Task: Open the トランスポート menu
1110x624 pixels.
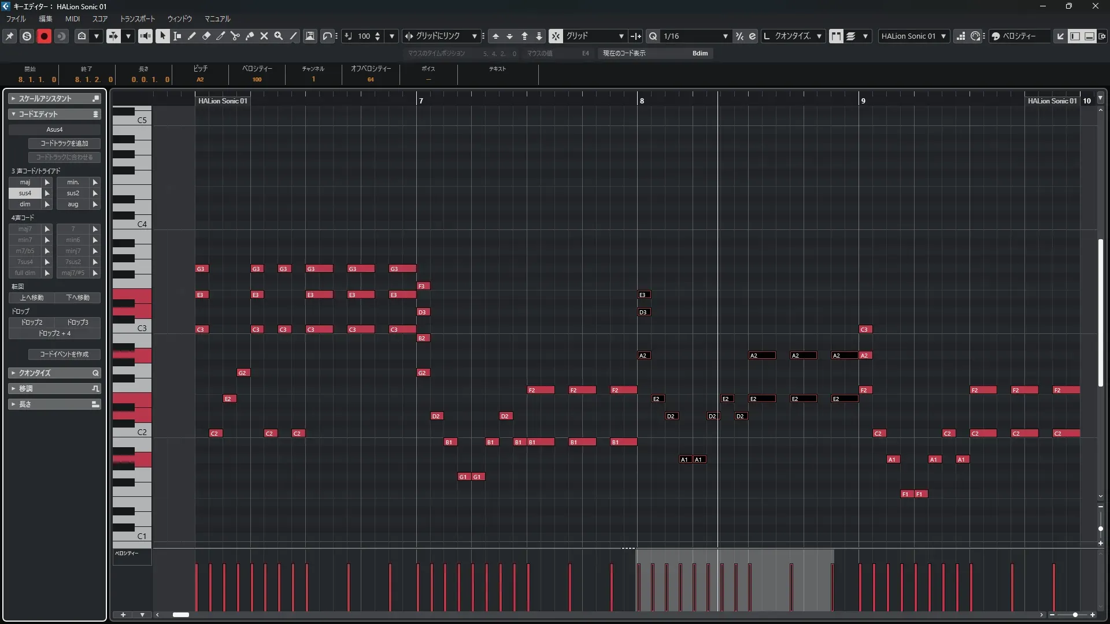Action: (x=137, y=18)
